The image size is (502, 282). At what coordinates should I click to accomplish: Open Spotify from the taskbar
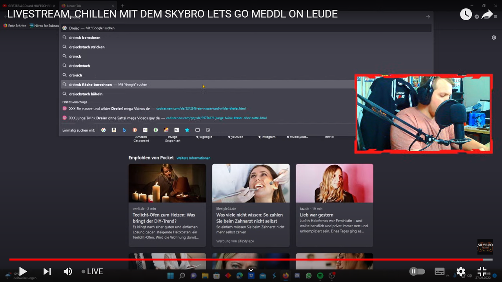click(x=320, y=276)
